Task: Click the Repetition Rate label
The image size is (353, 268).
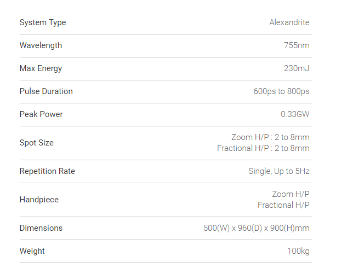Action: pos(47,171)
